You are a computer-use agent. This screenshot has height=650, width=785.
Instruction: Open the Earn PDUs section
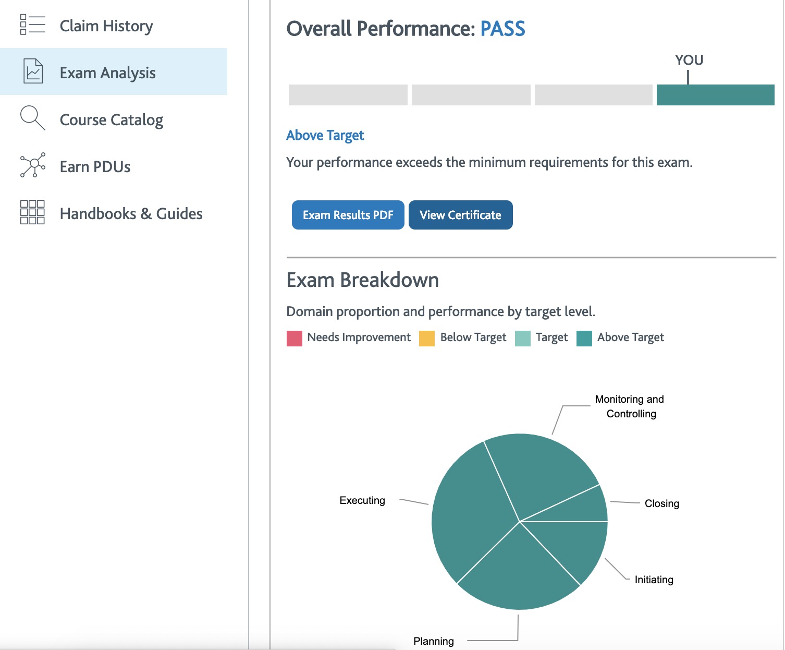114,166
